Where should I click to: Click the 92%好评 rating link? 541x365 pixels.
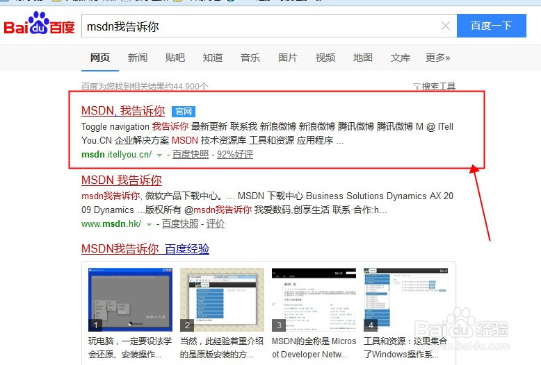pyautogui.click(x=235, y=155)
